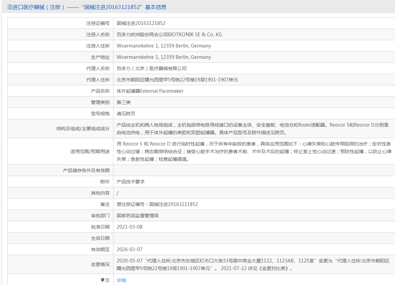Click the approval date 2021-03-08
Image resolution: width=395 pixels, height=285 pixels.
129,227
